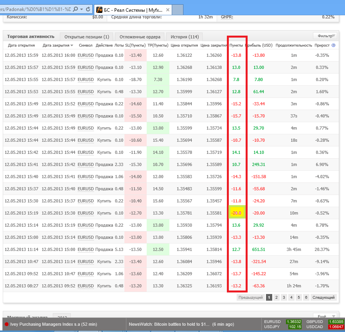Click the 3h 45m duration cell

pyautogui.click(x=294, y=249)
